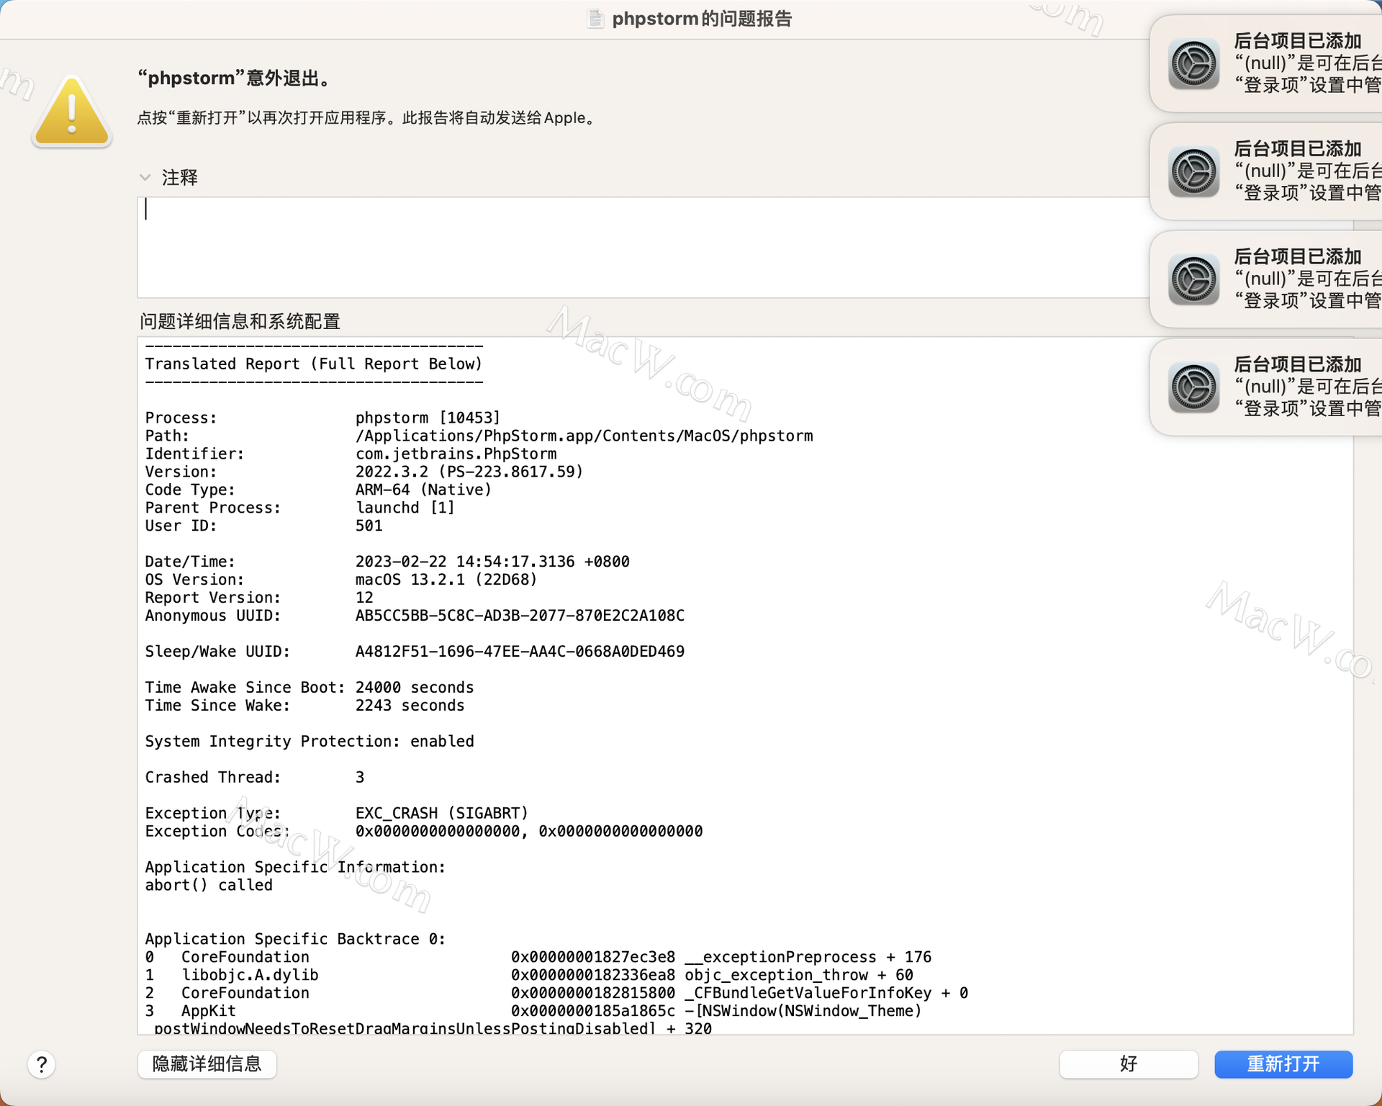Open the second 后台项目已添加 notification
The width and height of the screenshot is (1382, 1106).
coord(1267,172)
